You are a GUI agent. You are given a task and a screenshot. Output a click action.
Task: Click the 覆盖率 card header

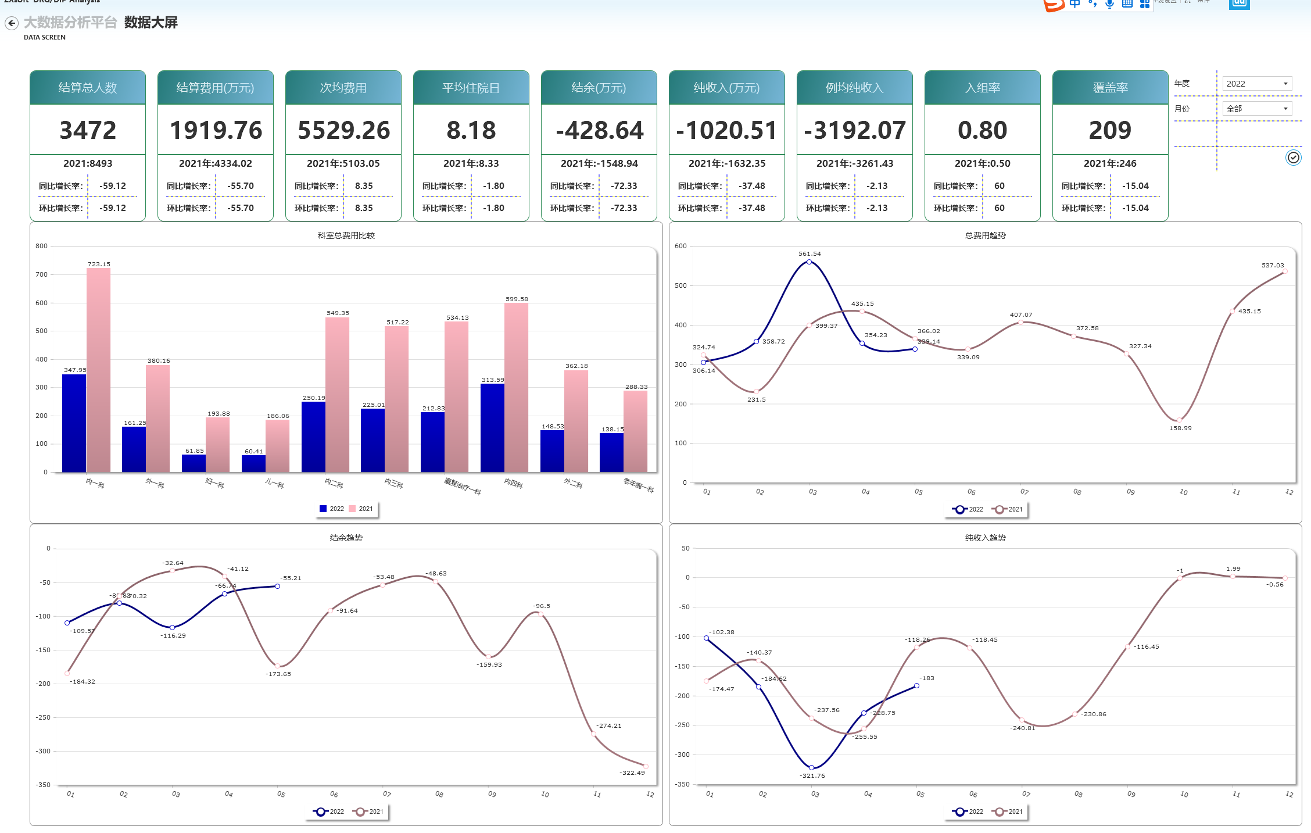click(x=1111, y=88)
